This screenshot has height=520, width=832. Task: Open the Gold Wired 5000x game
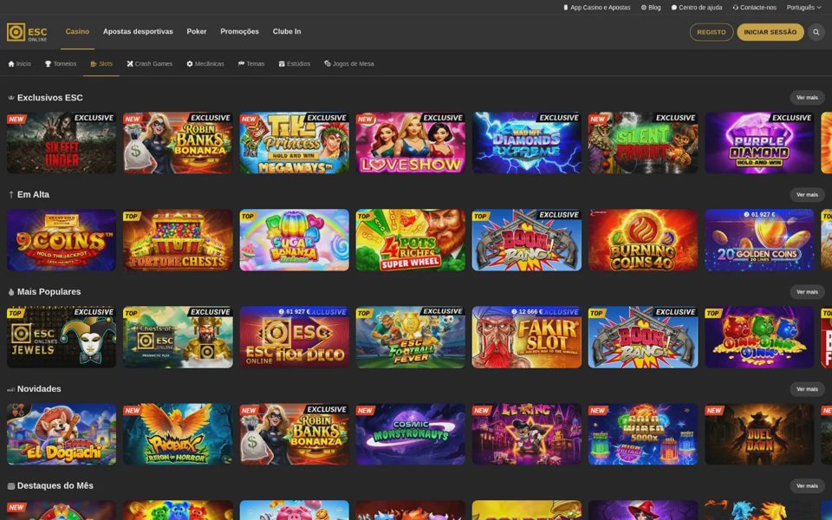642,434
